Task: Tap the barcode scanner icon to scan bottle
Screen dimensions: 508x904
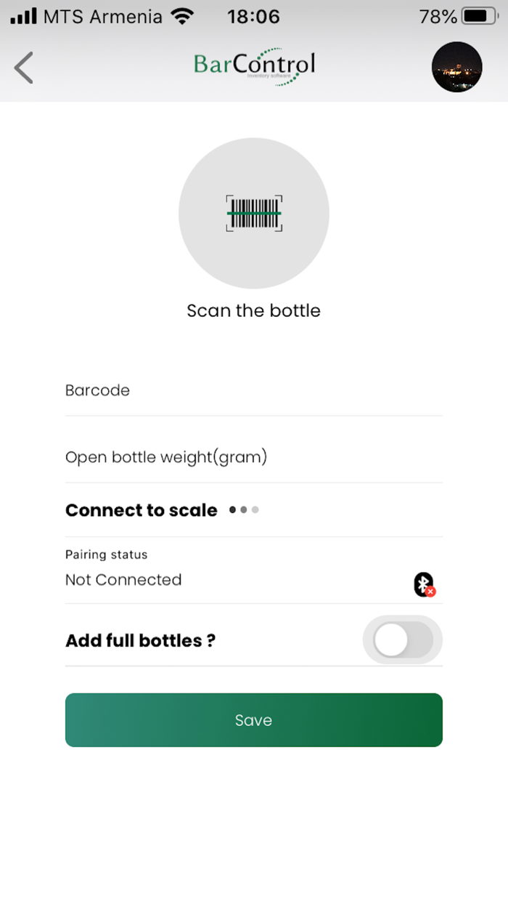Action: 253,213
